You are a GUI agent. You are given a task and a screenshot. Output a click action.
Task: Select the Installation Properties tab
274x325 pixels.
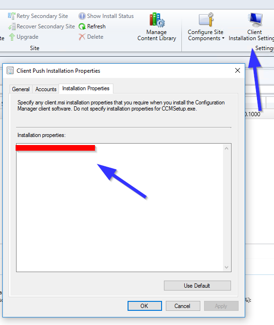[86, 88]
